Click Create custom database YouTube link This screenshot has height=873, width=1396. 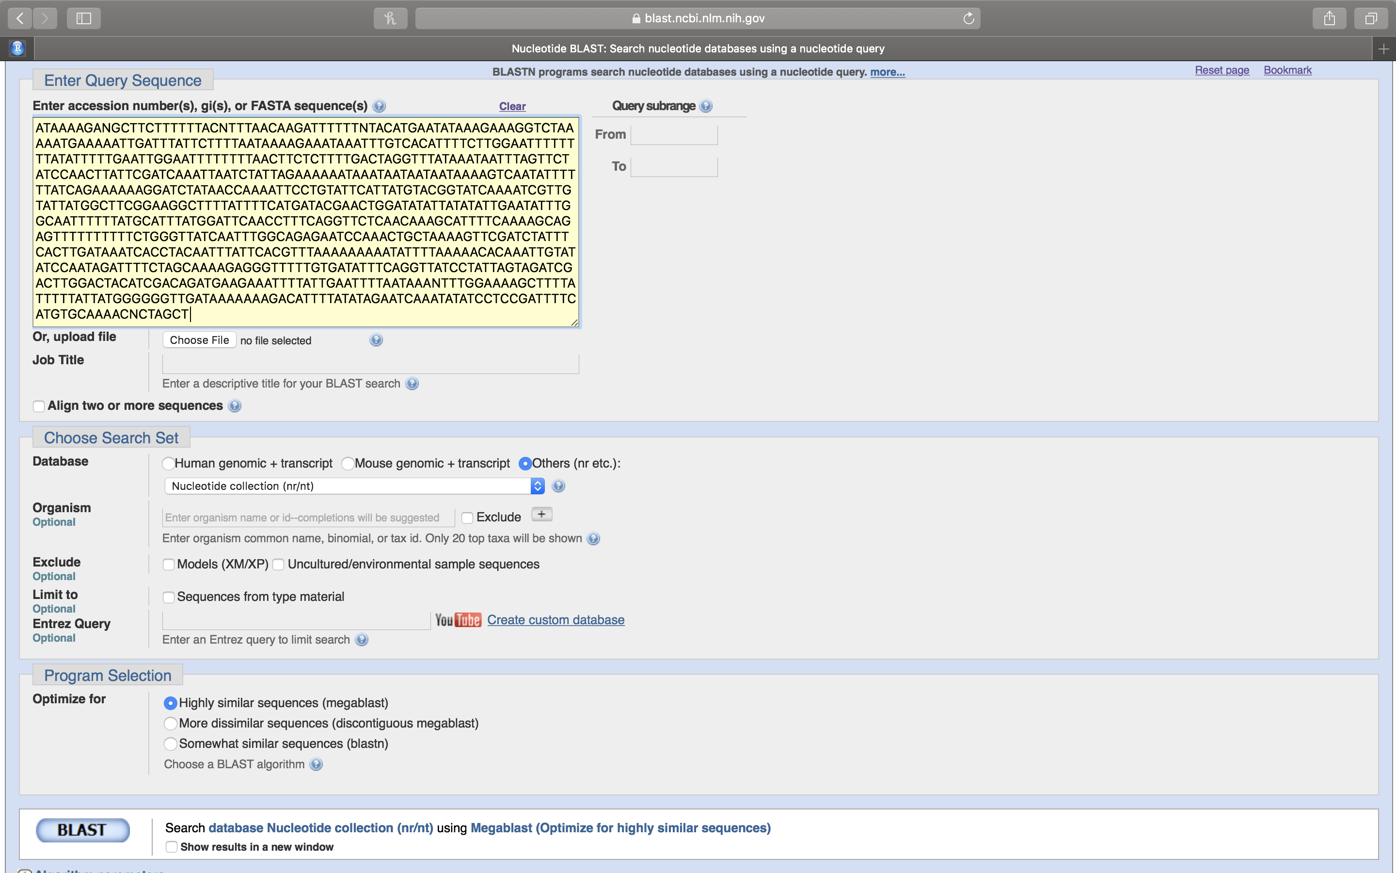556,619
